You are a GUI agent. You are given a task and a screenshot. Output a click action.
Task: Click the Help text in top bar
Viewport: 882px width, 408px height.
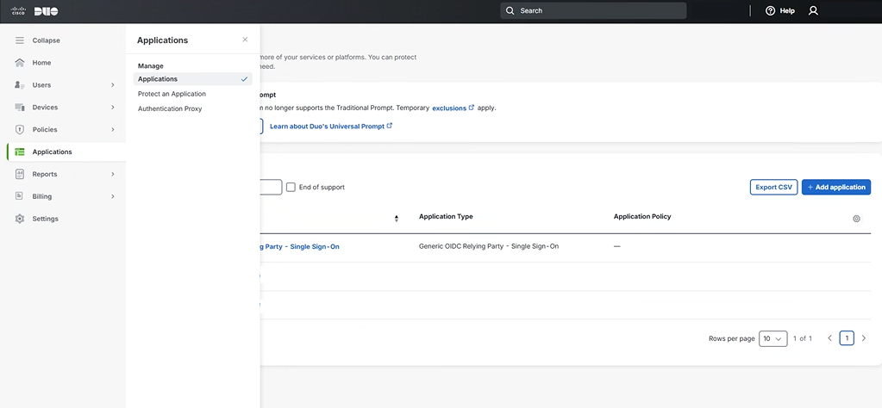(787, 10)
